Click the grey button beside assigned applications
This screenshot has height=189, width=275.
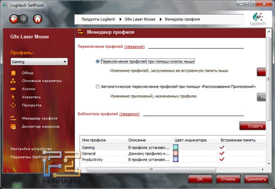(261, 97)
